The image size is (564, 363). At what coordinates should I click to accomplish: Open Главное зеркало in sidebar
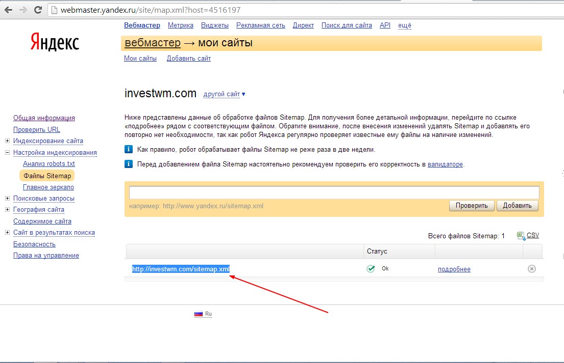(48, 187)
